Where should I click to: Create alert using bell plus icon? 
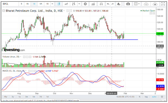click(119, 4)
